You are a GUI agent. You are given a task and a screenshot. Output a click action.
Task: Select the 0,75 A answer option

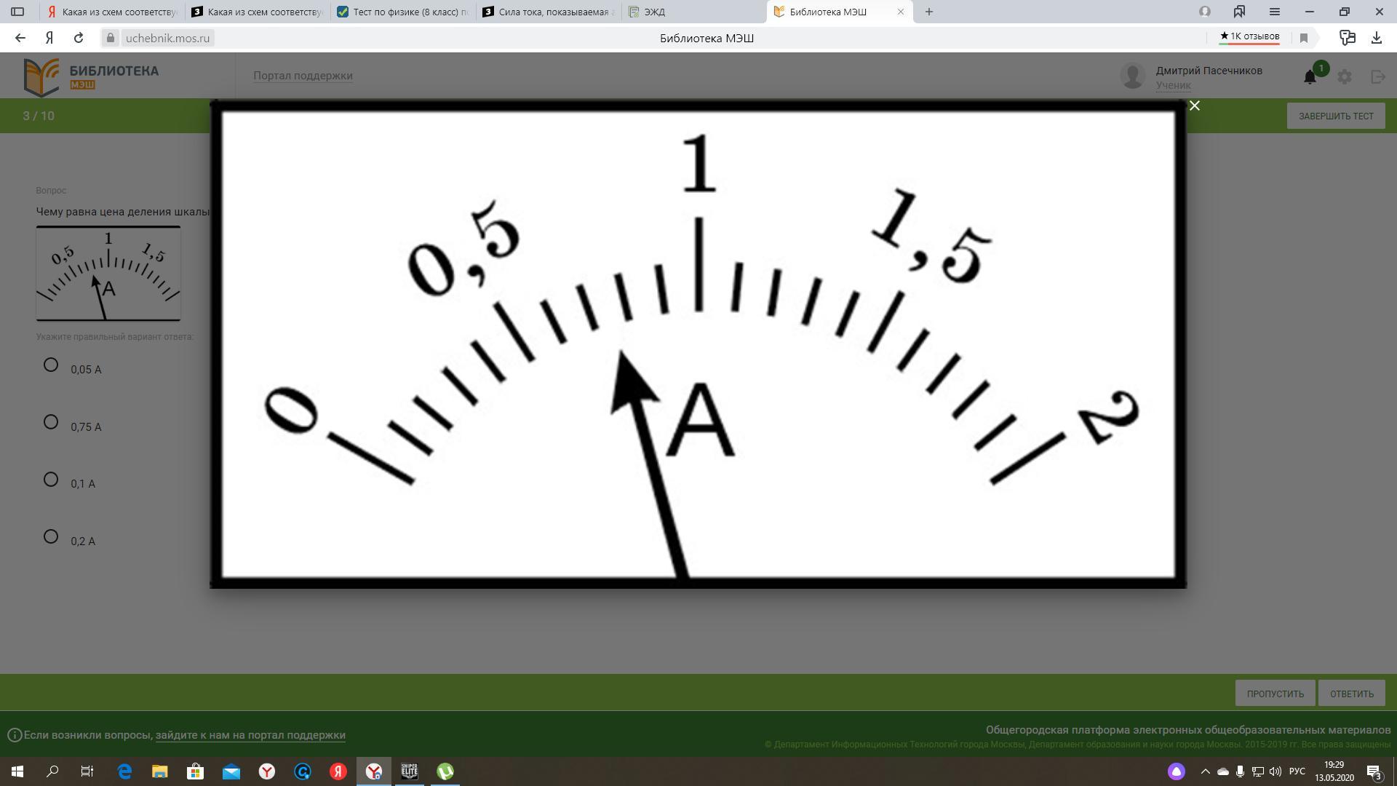(51, 422)
